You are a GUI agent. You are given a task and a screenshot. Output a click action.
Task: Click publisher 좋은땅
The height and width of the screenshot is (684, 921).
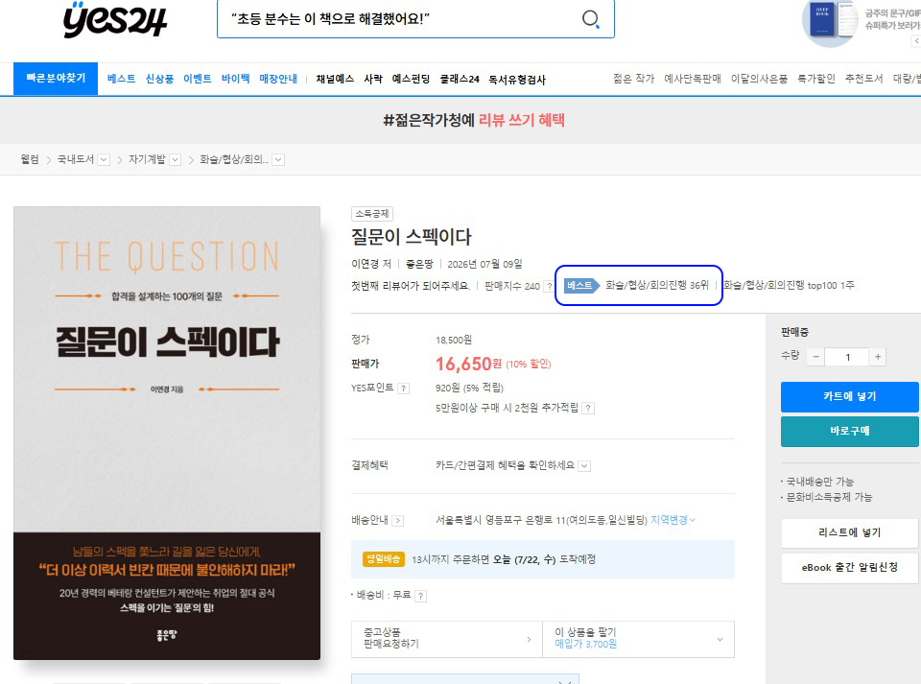[419, 264]
